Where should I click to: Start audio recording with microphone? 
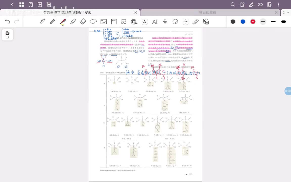click(x=165, y=21)
